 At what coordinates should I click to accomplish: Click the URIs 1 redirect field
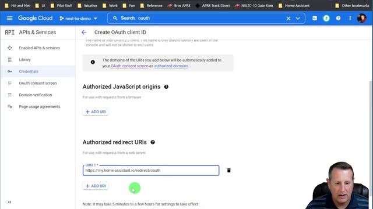pyautogui.click(x=151, y=170)
